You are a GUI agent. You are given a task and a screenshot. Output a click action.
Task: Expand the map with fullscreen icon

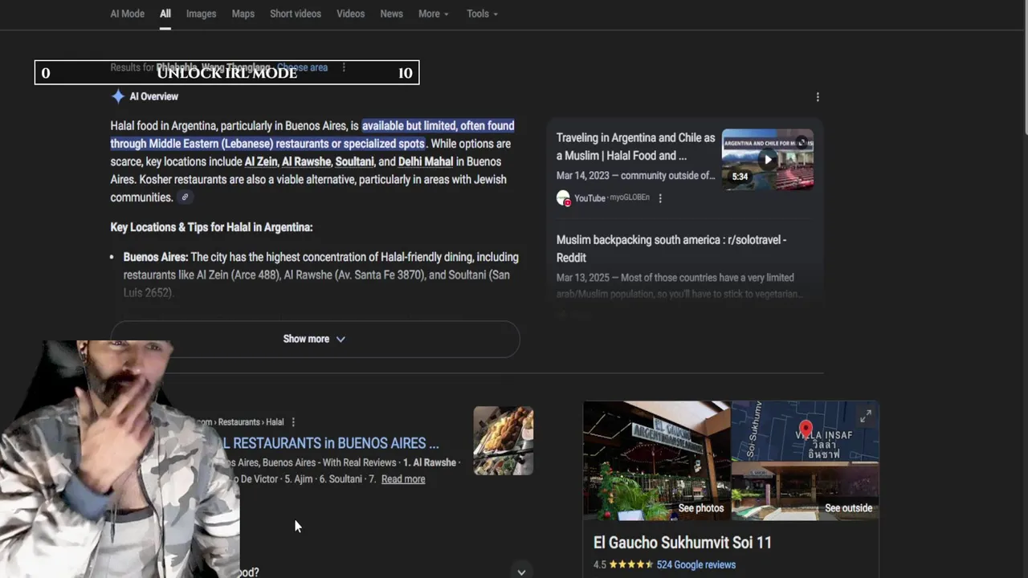[866, 416]
